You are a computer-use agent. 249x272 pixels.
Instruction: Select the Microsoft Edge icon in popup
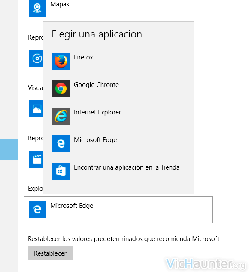tap(61, 144)
